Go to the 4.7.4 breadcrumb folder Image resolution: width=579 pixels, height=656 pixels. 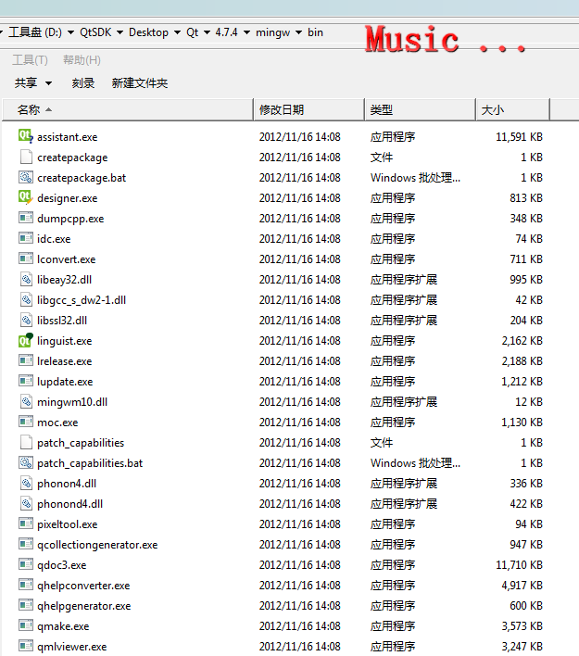[x=226, y=32]
